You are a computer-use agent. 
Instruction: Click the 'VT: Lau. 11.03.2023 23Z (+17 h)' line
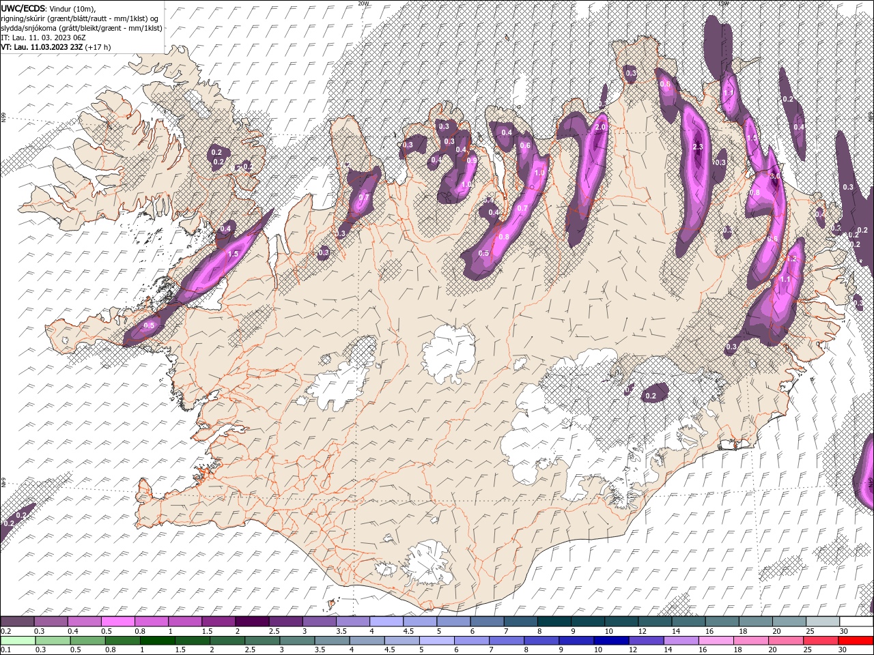click(56, 47)
